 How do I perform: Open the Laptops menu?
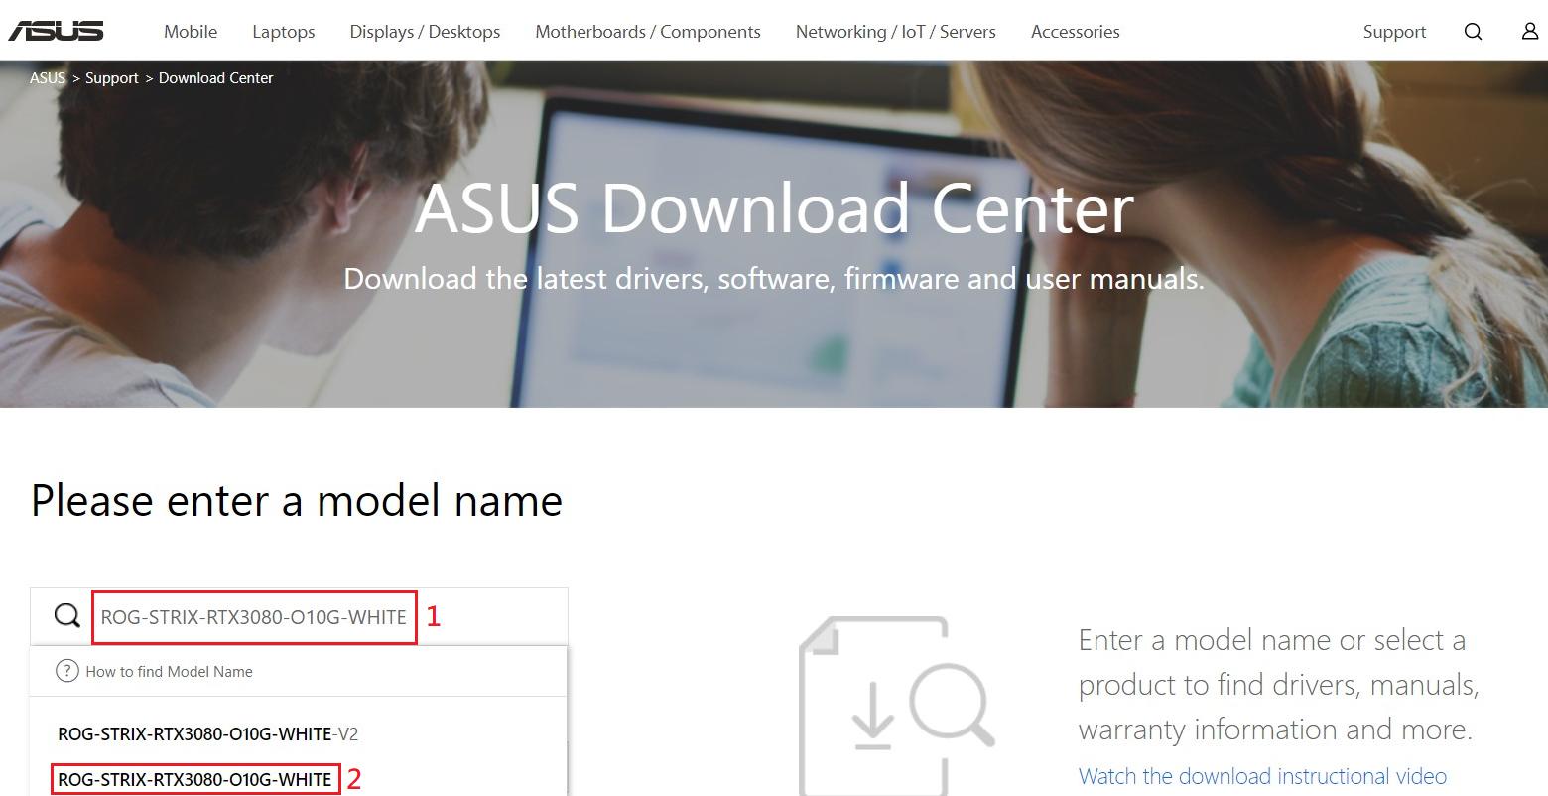284,32
